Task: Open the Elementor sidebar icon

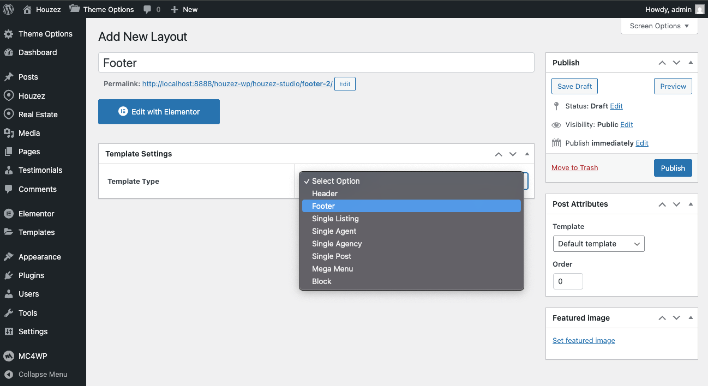Action: tap(9, 213)
